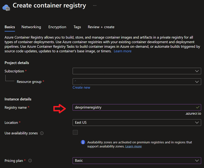Go to the Encryption tab
Image resolution: width=204 pixels, height=168 pixels.
(57, 27)
